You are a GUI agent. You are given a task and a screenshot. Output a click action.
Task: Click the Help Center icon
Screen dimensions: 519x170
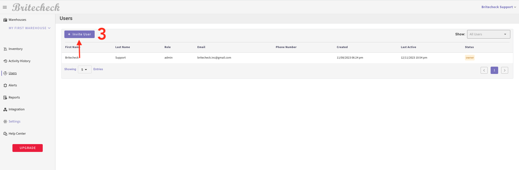click(x=5, y=134)
